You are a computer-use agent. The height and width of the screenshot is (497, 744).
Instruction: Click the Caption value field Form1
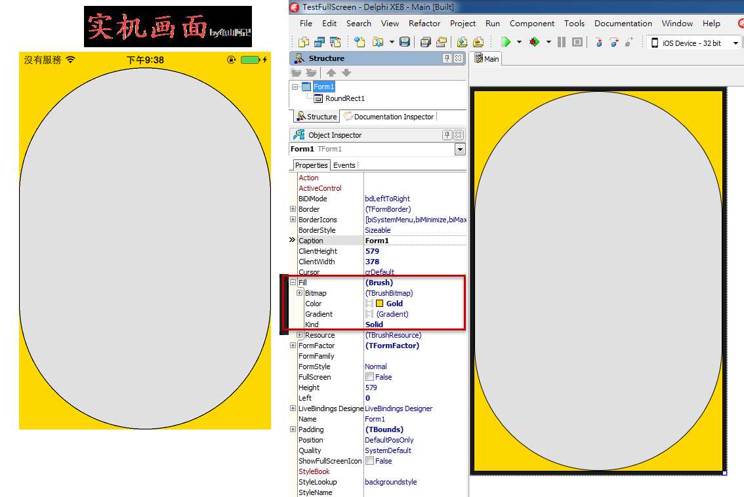click(x=415, y=241)
